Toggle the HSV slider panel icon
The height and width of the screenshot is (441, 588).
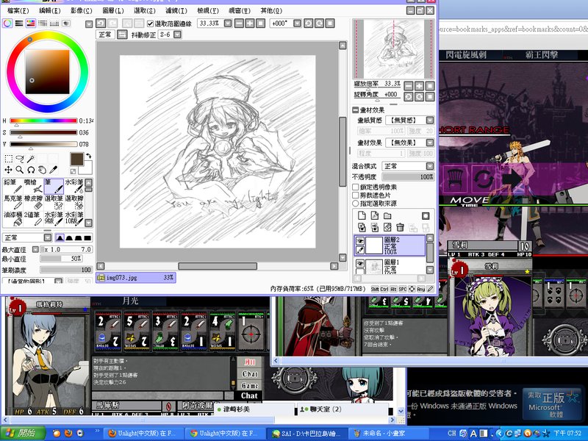pos(31,24)
